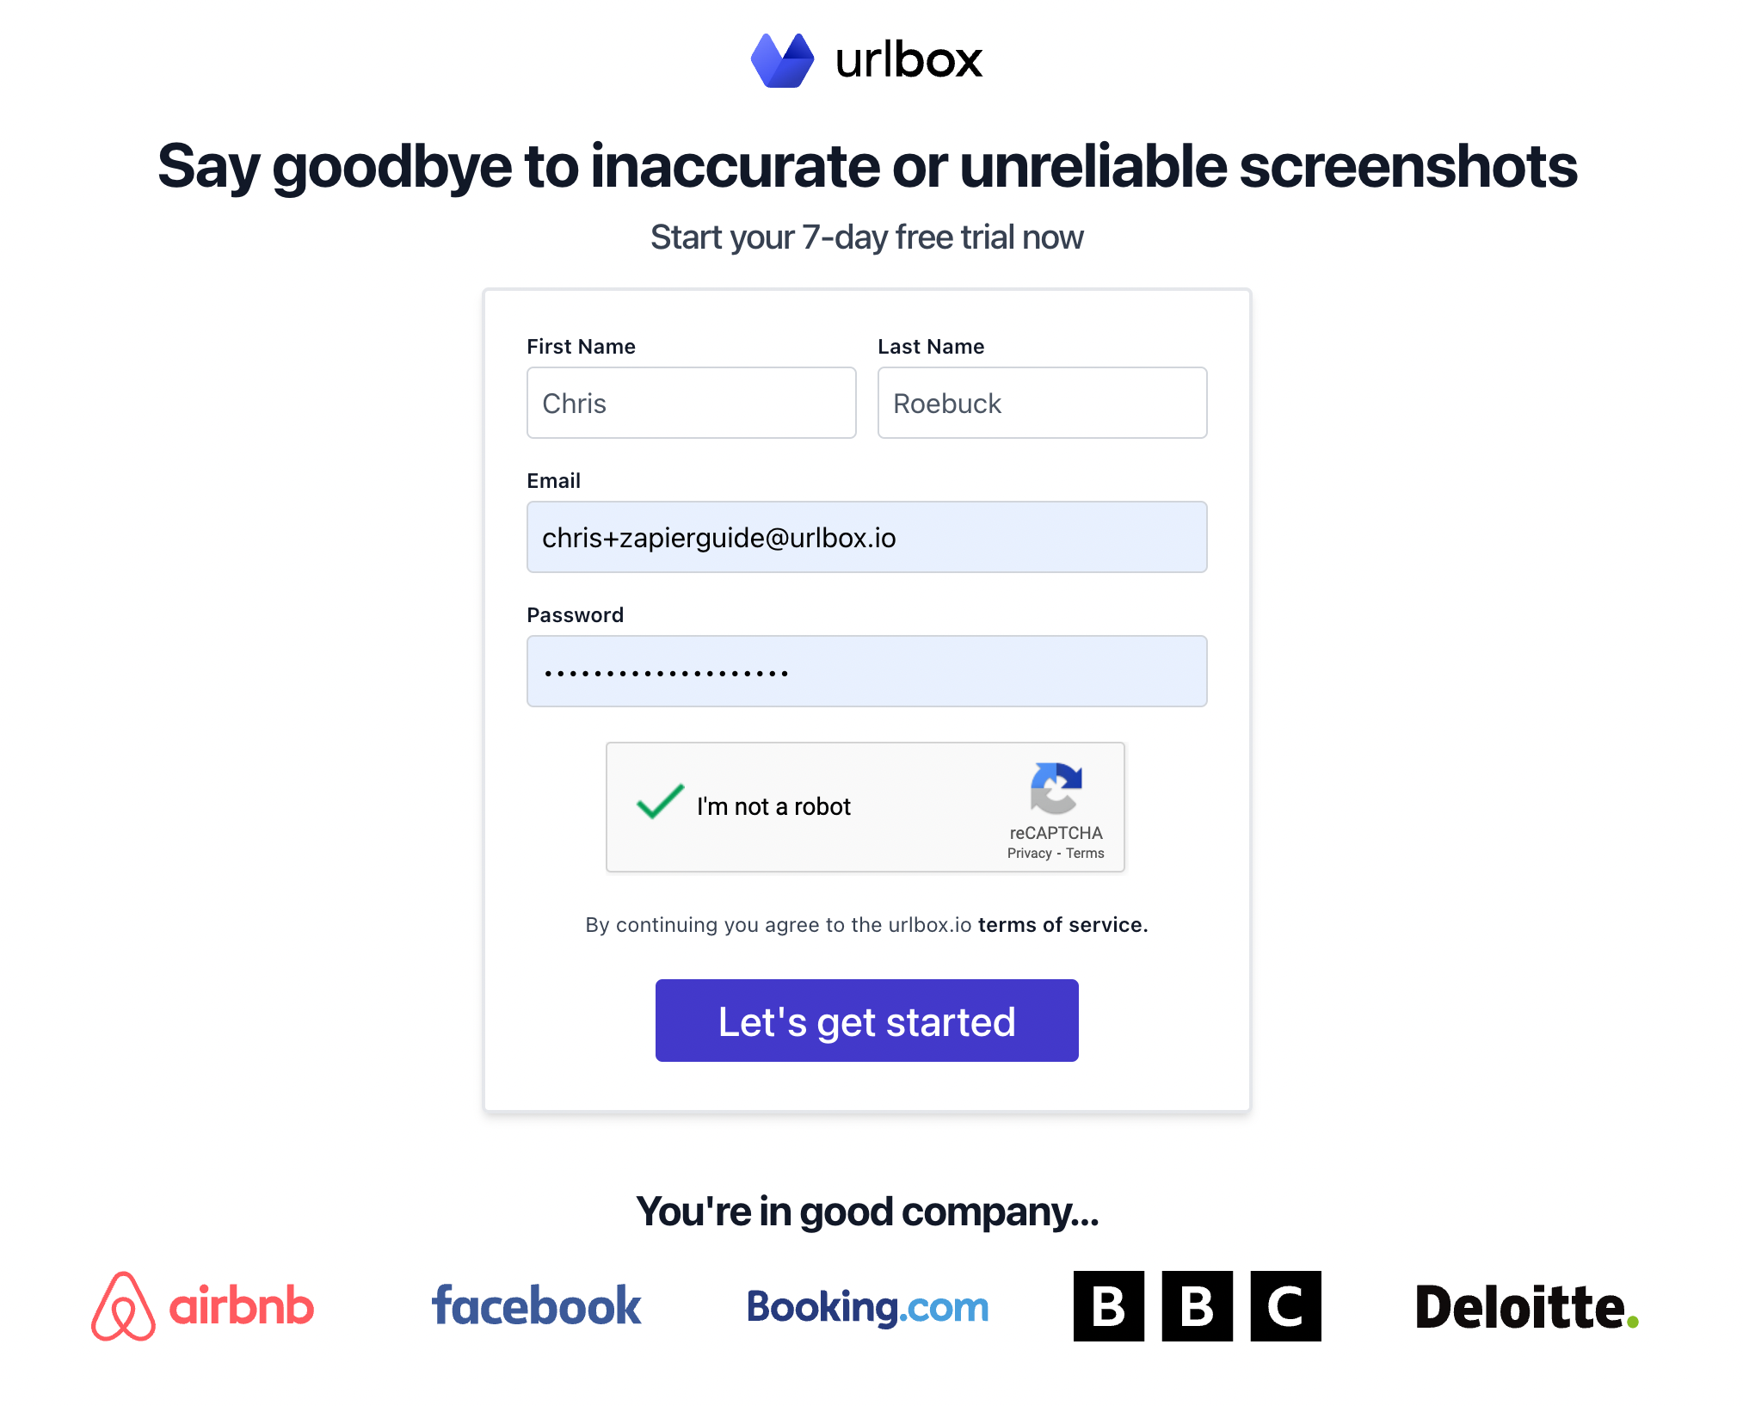Click the Start your 7-day free trial text
Viewport: 1743px width, 1406px height.
867,237
